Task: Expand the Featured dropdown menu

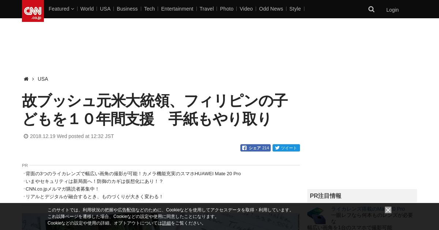Action: 61,9
